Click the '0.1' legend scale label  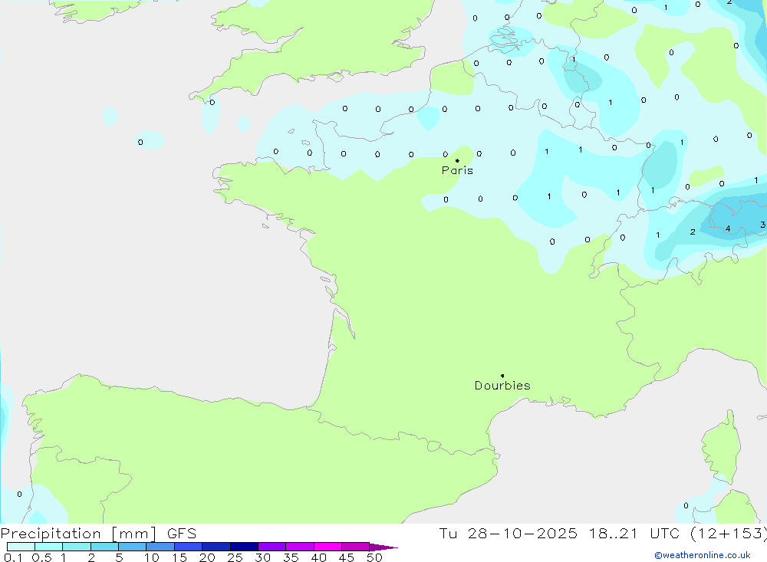(x=13, y=557)
